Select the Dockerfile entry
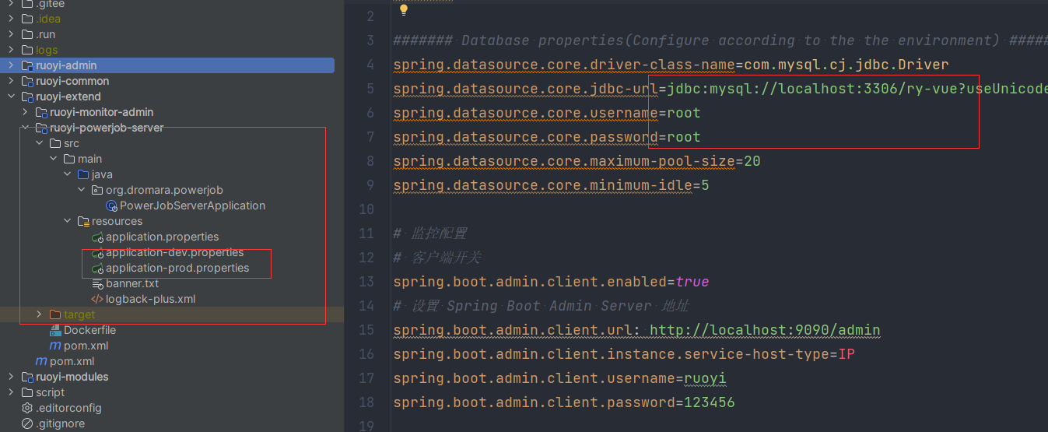Screen dimensions: 1048x432 point(89,330)
